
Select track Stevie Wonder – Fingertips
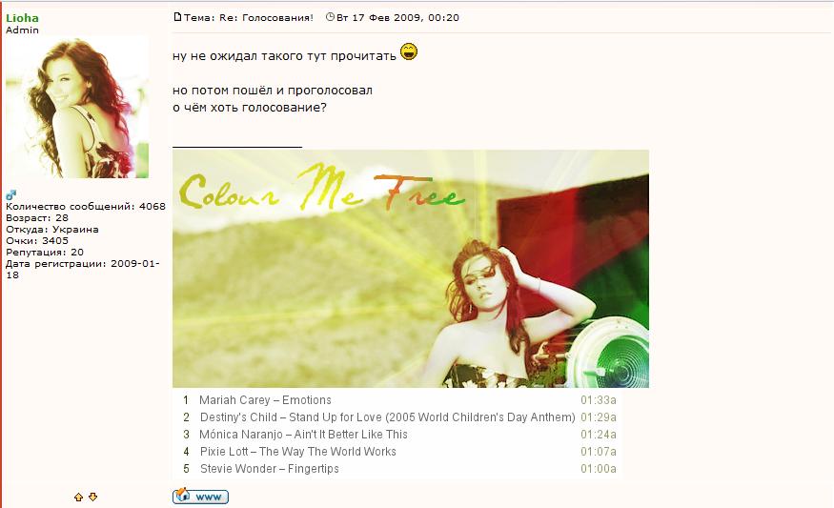269,469
